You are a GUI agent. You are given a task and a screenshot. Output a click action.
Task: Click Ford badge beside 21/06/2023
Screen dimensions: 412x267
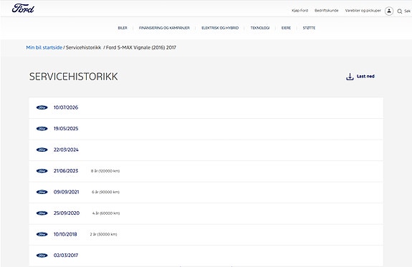point(42,171)
